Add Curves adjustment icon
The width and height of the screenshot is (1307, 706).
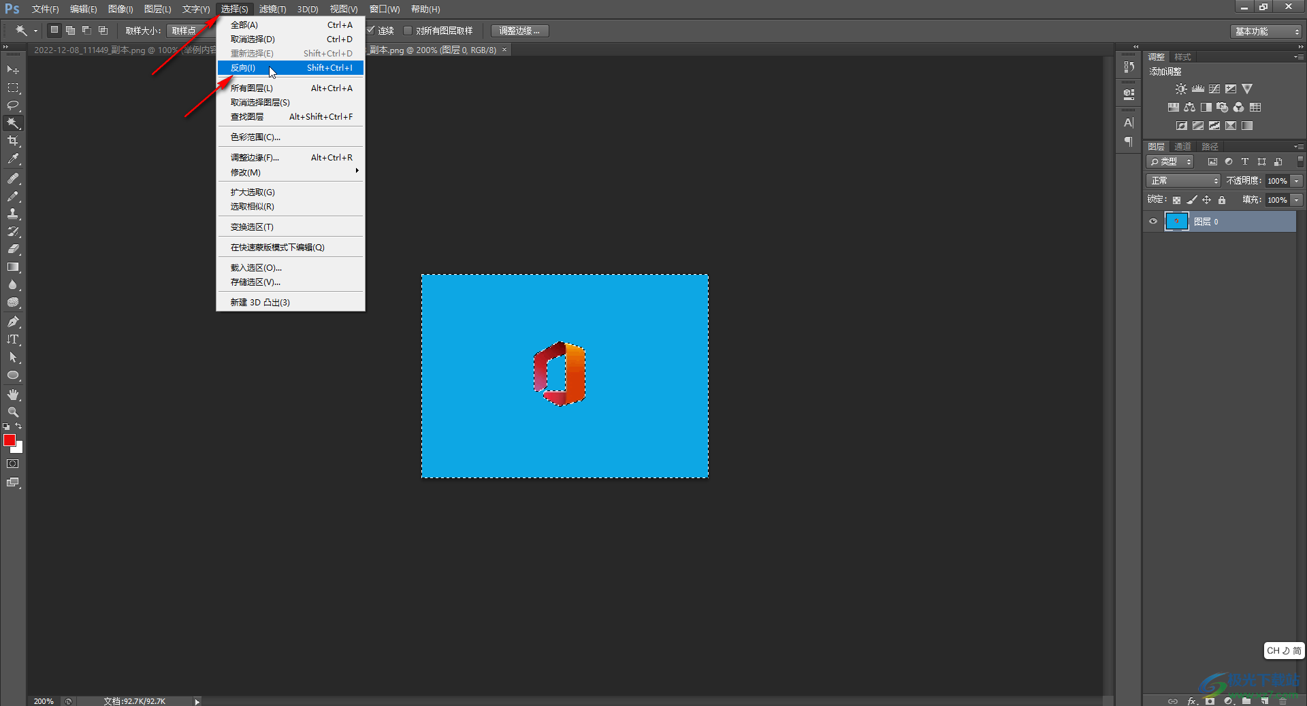click(1214, 89)
